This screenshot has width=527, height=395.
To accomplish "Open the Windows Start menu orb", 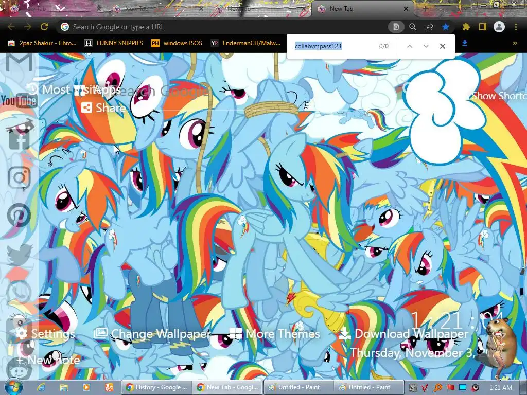I will (13, 387).
